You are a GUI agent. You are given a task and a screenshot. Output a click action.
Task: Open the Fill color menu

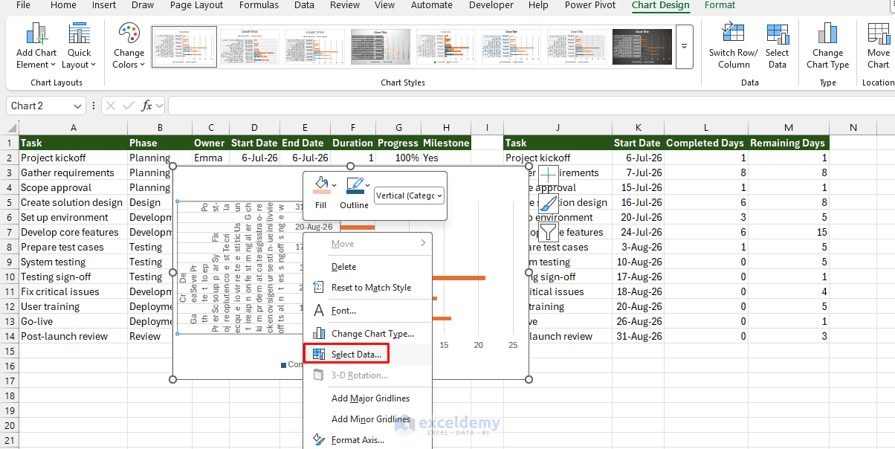pos(320,193)
